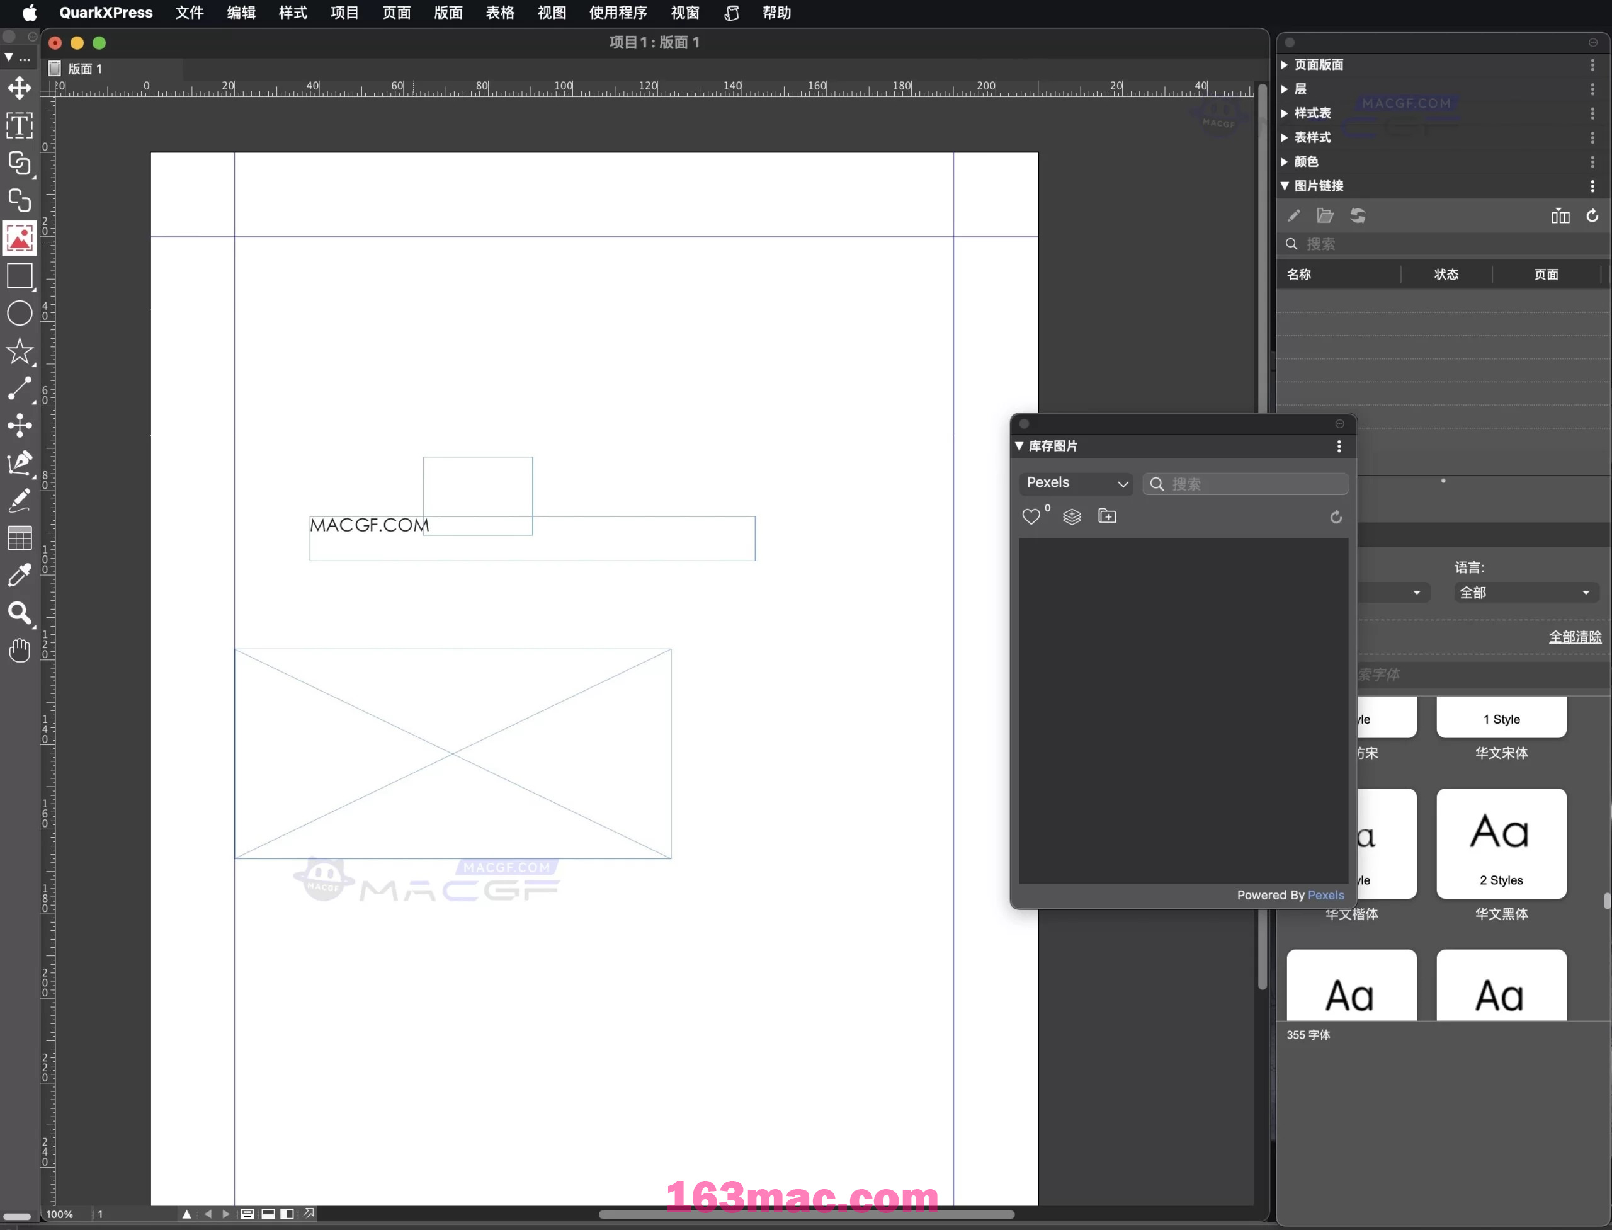The width and height of the screenshot is (1612, 1230).
Task: Collapse the 库存图片 panel
Action: click(x=1019, y=447)
